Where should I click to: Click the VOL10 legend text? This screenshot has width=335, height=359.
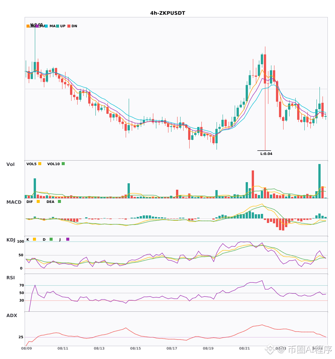tap(53, 164)
